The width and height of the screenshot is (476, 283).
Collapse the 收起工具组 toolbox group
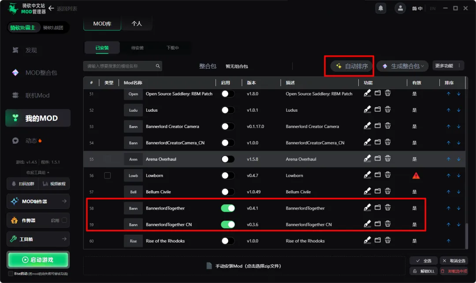click(38, 173)
